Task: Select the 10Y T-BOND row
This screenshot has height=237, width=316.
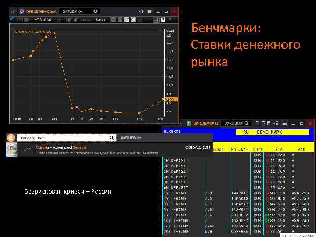Action: tap(238, 221)
